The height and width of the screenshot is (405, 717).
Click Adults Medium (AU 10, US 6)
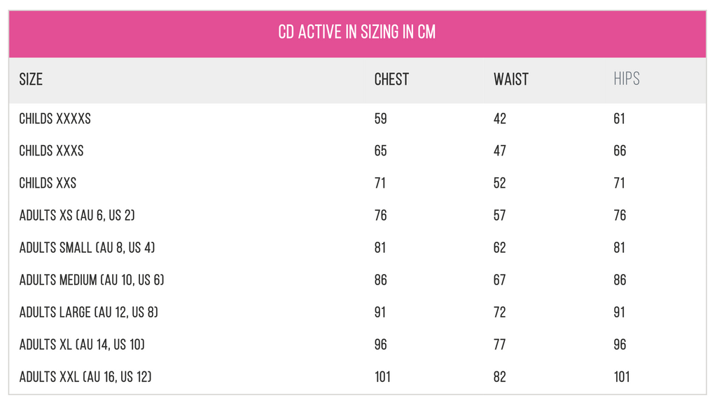click(92, 280)
